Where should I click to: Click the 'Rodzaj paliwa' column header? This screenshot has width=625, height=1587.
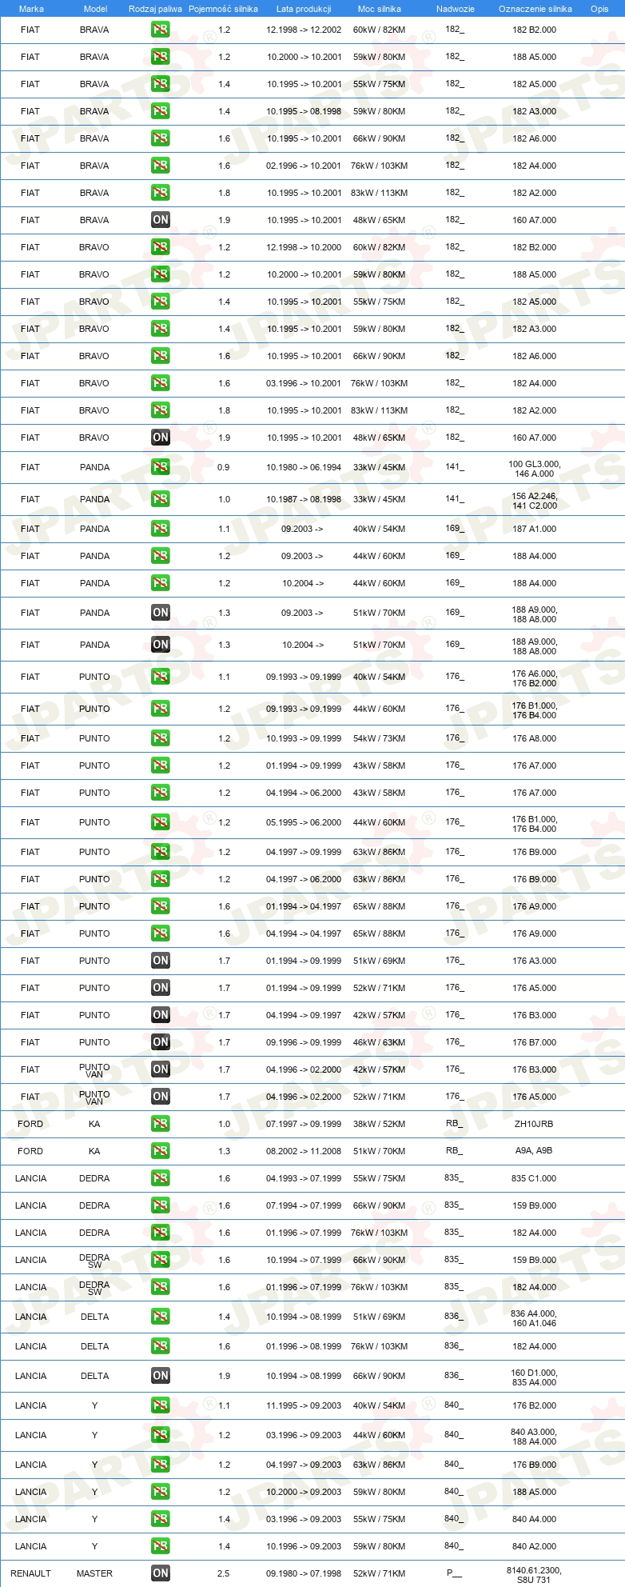point(155,9)
